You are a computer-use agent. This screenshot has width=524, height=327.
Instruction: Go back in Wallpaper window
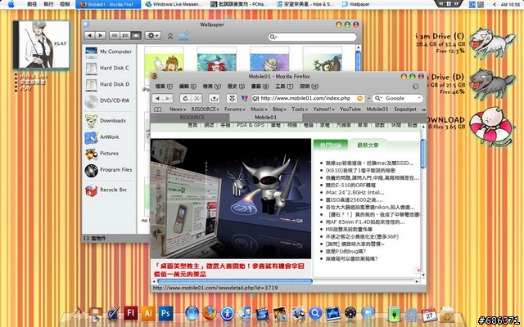point(89,35)
